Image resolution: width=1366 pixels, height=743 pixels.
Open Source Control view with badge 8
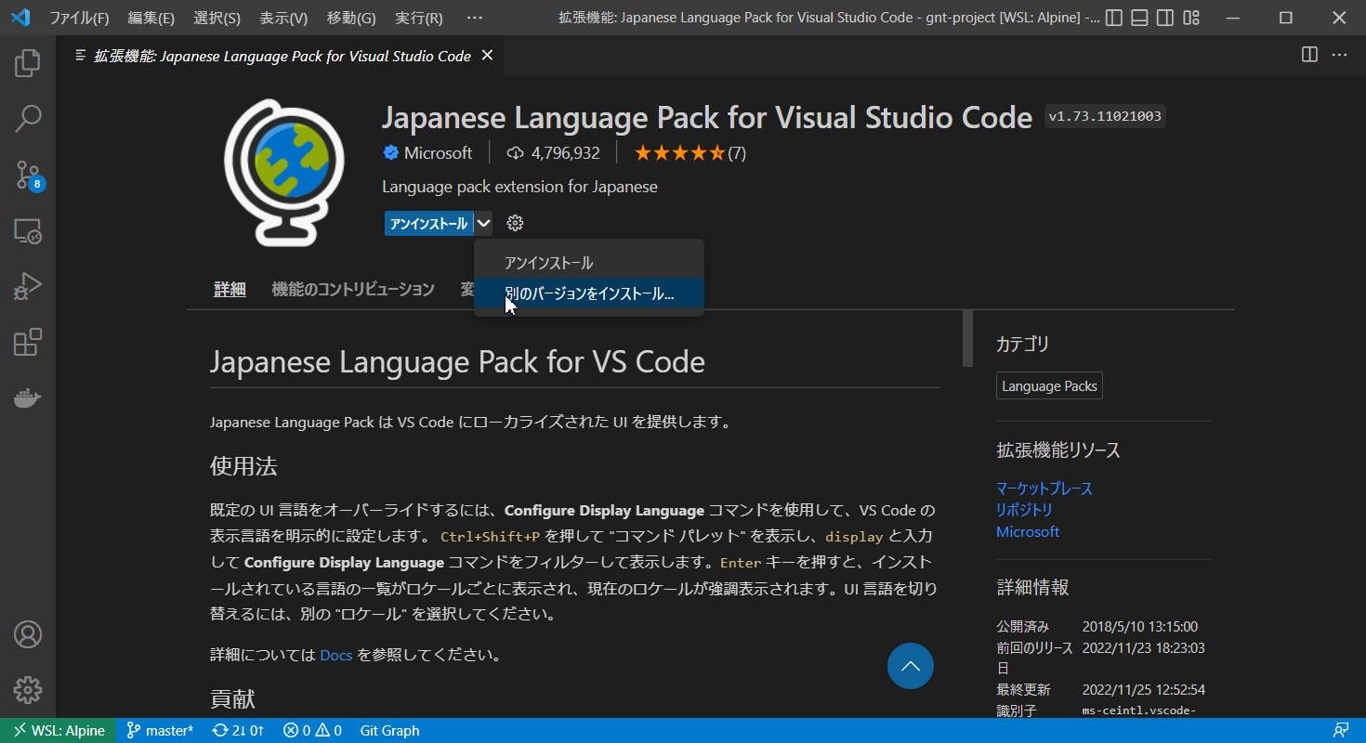click(27, 175)
